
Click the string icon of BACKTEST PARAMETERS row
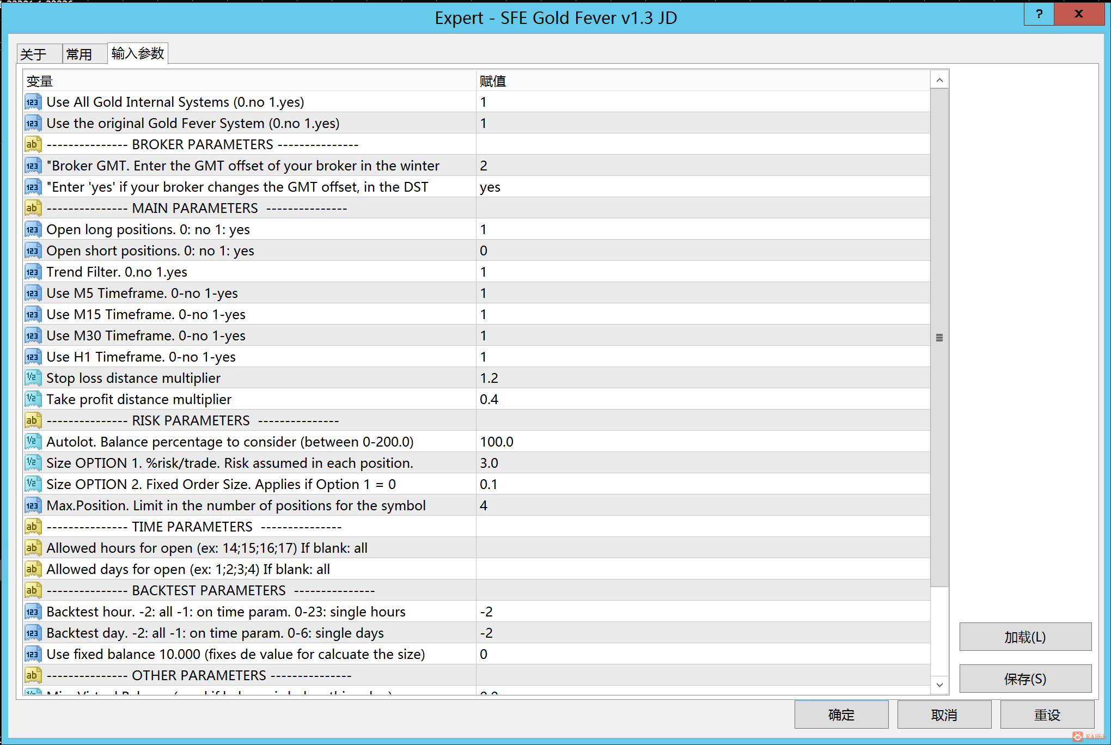point(33,590)
